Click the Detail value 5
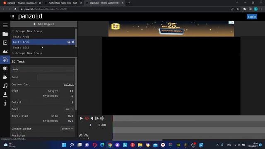This screenshot has width=265, height=149. coord(72,102)
